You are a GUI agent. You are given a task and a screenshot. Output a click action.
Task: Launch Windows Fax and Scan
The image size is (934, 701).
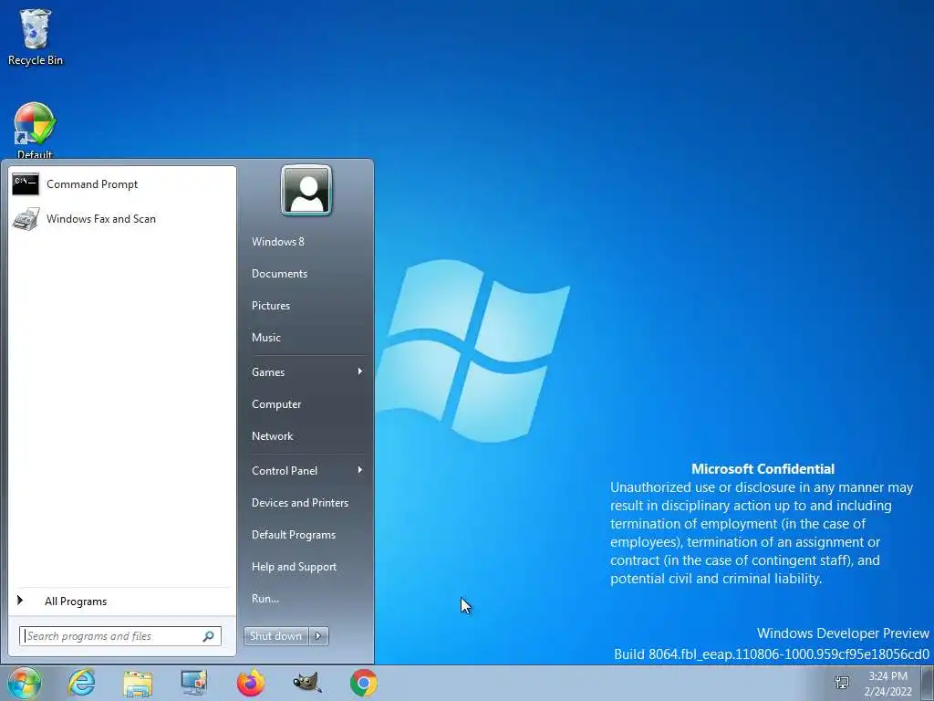[x=122, y=219]
